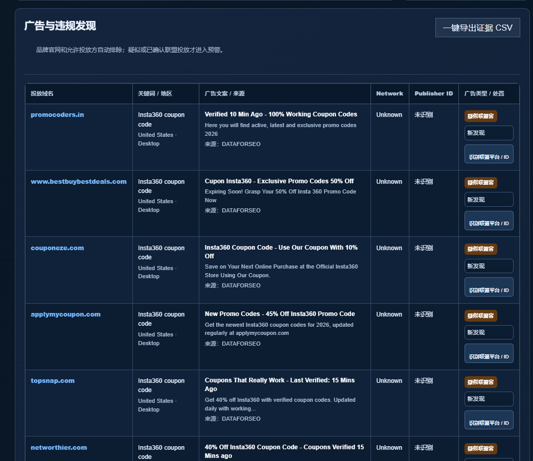Open the promocoders.in domain link
The height and width of the screenshot is (461, 533).
(x=57, y=115)
